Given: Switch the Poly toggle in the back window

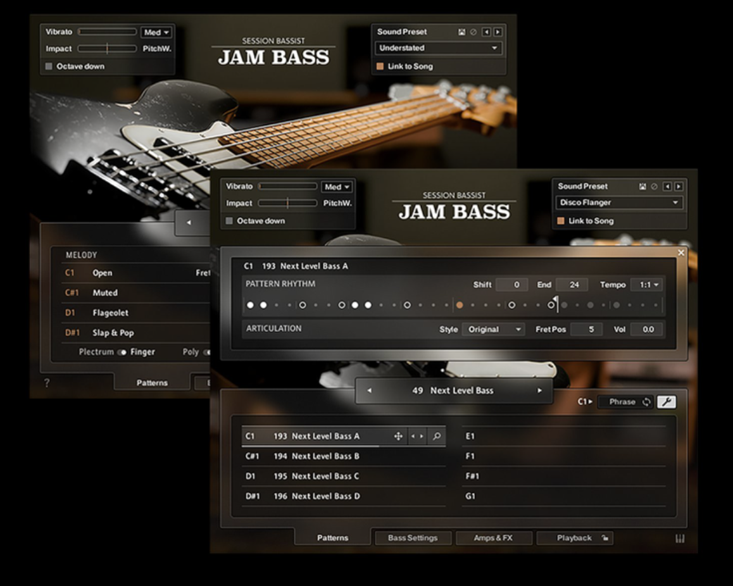Looking at the screenshot, I should point(206,352).
